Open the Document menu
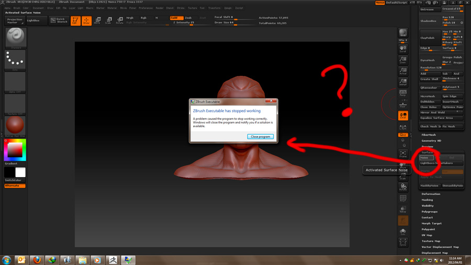This screenshot has height=265, width=471. (38, 8)
